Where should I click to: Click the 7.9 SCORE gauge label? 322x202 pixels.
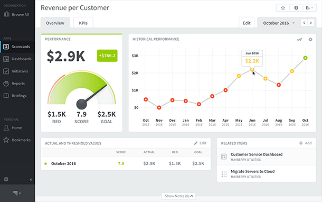tap(81, 117)
